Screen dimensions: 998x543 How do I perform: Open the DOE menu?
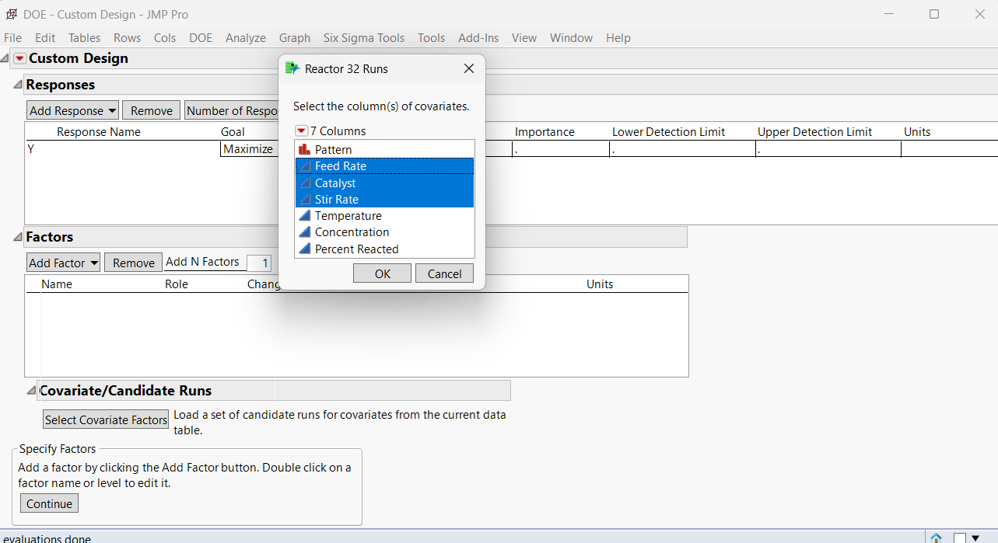point(200,37)
